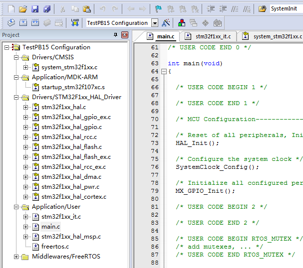Open the target selection dropdown arrow
Image resolution: width=303 pixels, height=268 pixels.
pyautogui.click(x=155, y=23)
